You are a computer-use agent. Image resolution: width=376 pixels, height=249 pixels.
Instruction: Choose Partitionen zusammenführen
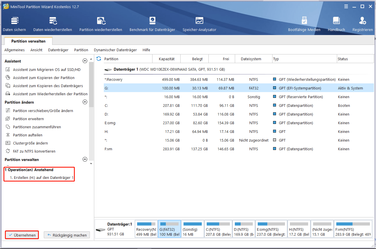[33, 127]
